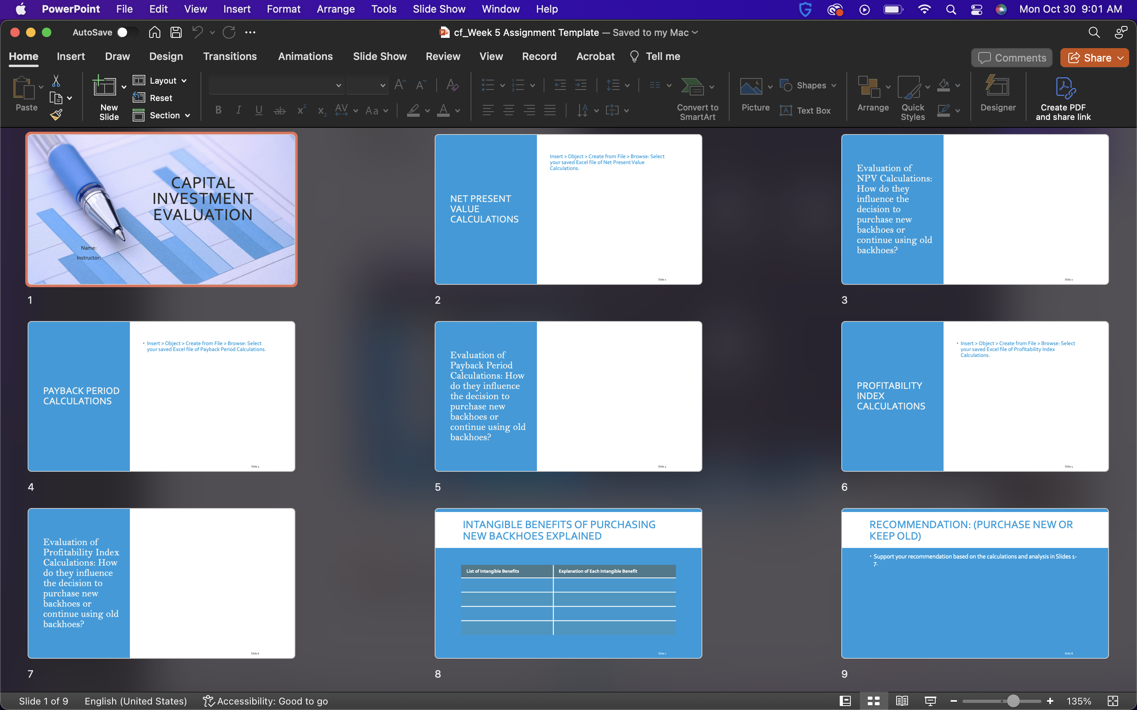The width and height of the screenshot is (1137, 710).
Task: Open the Arrange menu in menu bar
Action: (336, 9)
